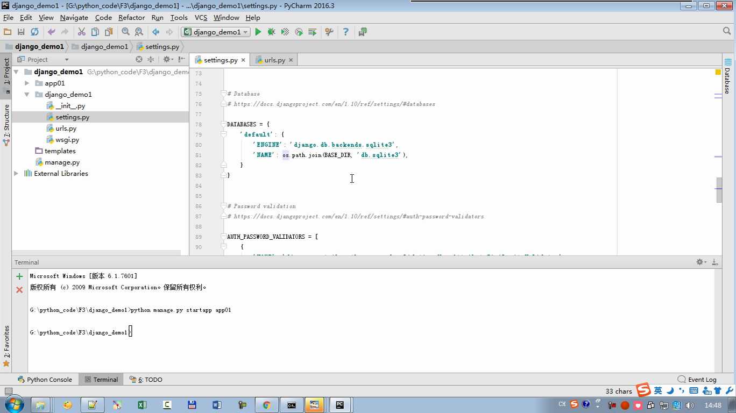Click the Search Everywhere magnifier icon
This screenshot has width=736, height=413.
727,32
